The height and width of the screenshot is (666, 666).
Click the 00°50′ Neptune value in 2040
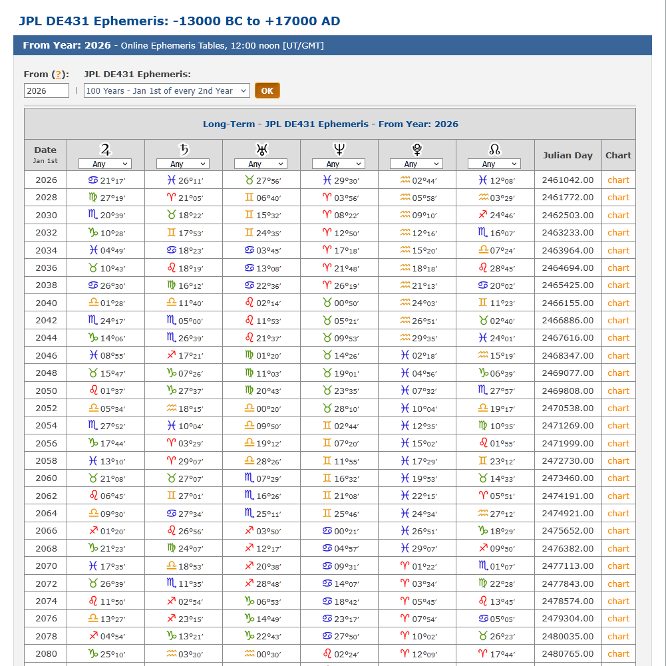(347, 303)
